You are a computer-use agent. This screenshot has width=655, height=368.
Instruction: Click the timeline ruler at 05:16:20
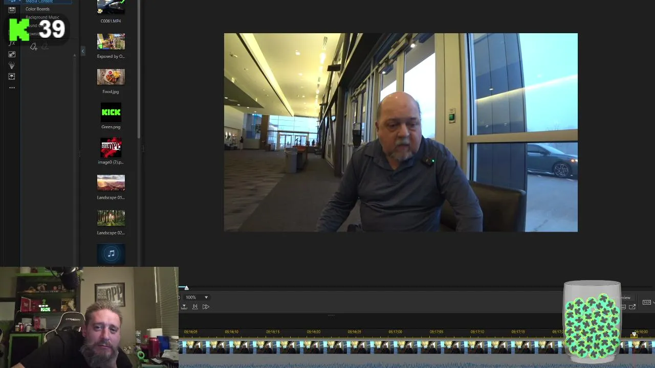pyautogui.click(x=313, y=332)
